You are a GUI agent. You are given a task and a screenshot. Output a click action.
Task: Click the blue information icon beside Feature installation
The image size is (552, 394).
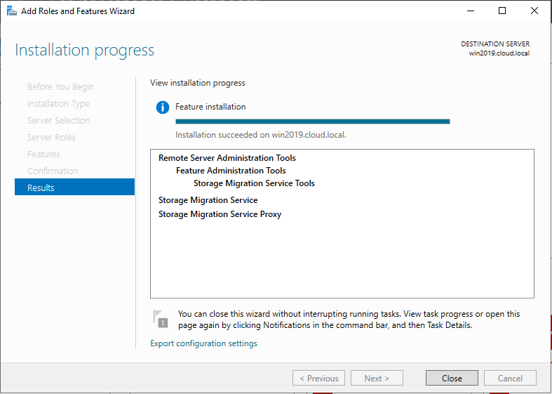(163, 107)
